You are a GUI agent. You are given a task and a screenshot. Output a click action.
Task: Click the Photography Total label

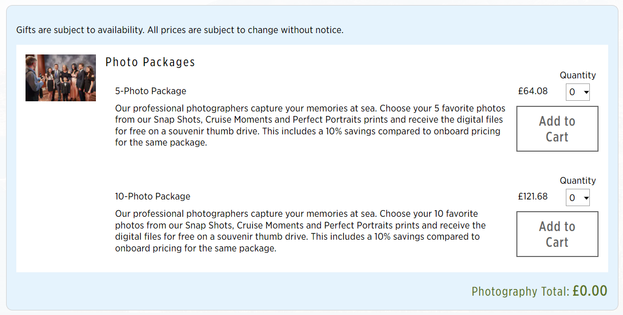(520, 292)
